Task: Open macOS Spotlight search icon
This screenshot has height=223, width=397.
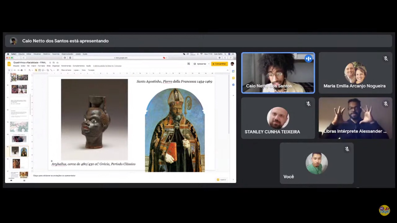Action: pos(225,54)
